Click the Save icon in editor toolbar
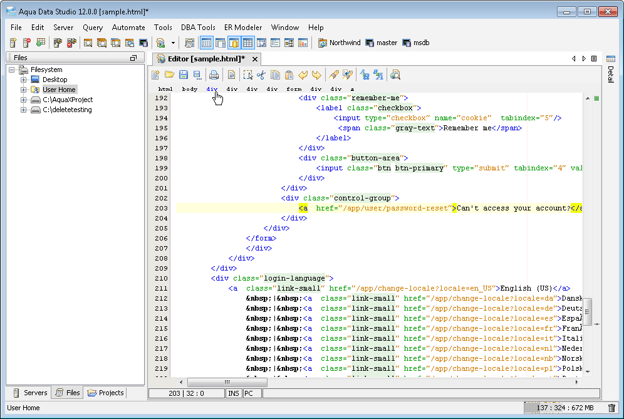The height and width of the screenshot is (419, 624). pos(184,75)
